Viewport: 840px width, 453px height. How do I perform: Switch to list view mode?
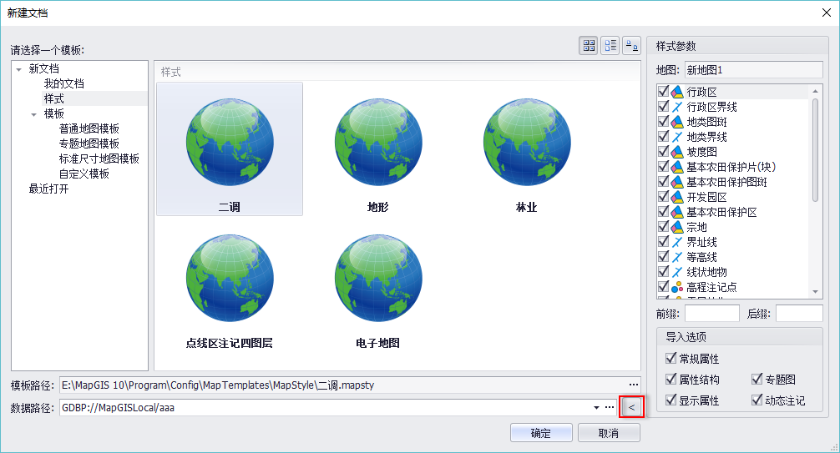coord(610,46)
